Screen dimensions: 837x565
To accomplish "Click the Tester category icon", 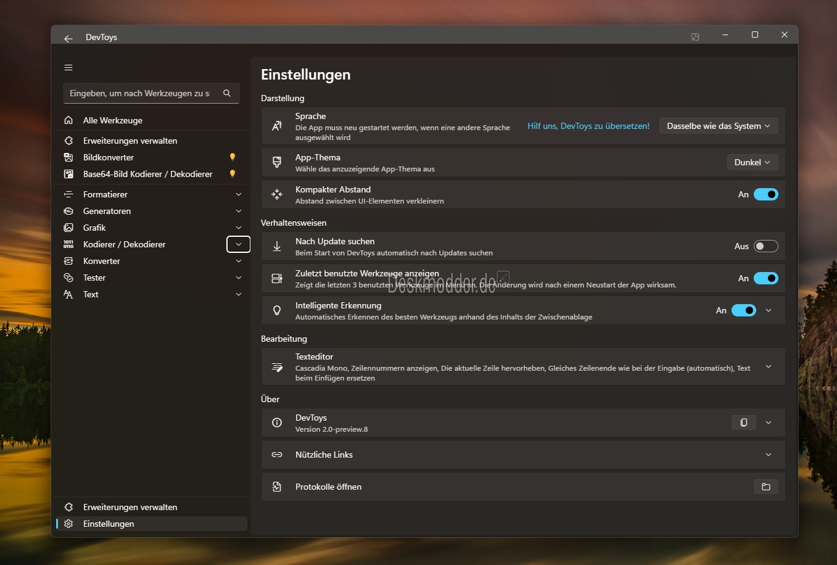I will (68, 278).
